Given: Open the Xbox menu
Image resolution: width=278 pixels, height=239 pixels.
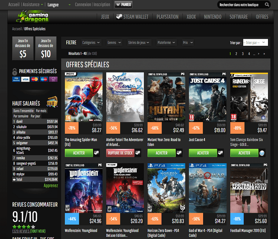Looking at the screenshot, I should click(x=191, y=17).
